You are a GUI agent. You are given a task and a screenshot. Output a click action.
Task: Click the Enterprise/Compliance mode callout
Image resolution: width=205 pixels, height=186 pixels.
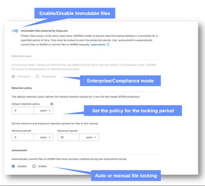(x=120, y=81)
